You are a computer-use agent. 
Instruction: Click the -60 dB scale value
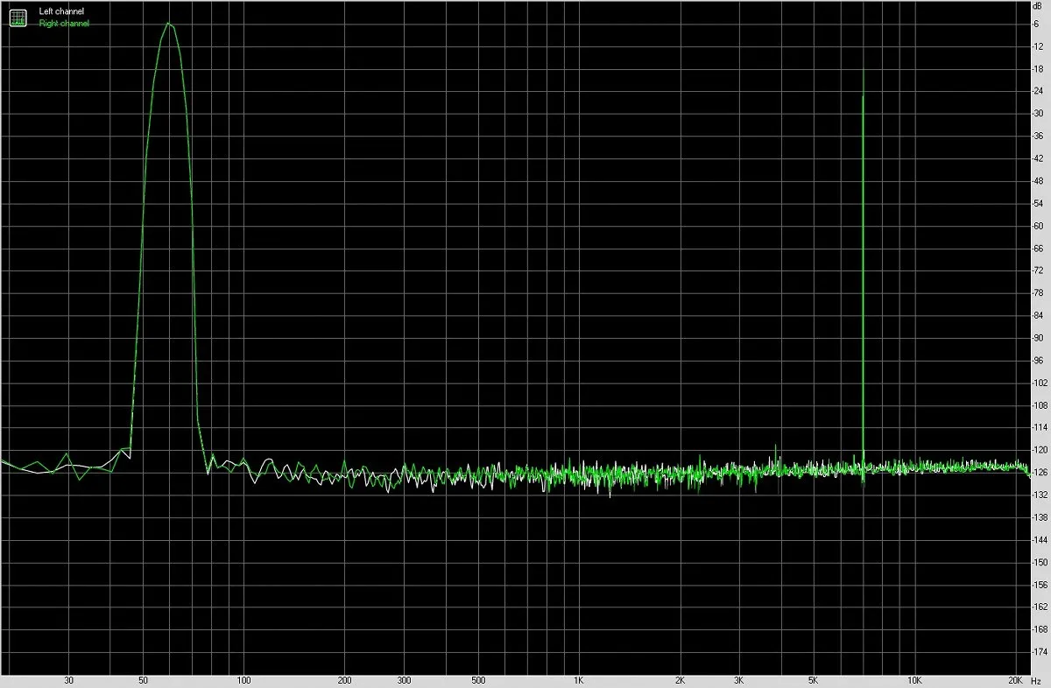[x=1039, y=226]
